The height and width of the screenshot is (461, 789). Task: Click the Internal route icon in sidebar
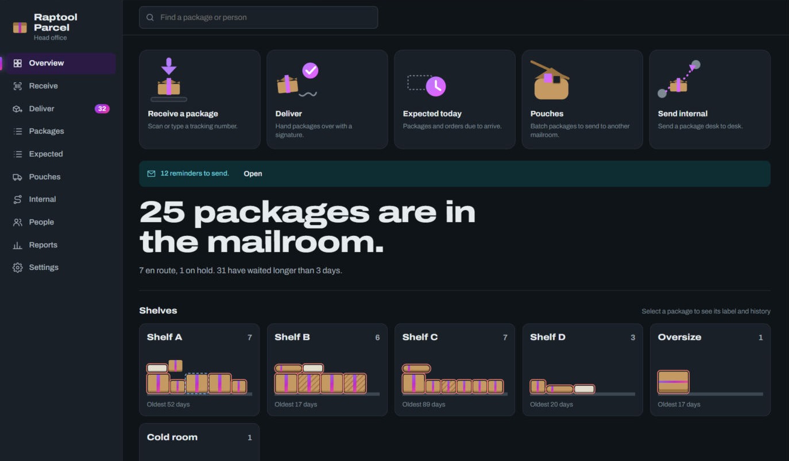(x=18, y=199)
